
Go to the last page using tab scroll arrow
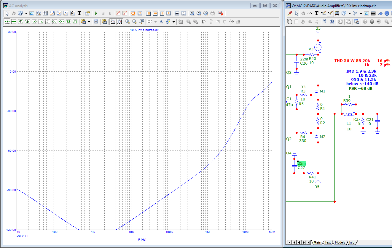coord(308,242)
